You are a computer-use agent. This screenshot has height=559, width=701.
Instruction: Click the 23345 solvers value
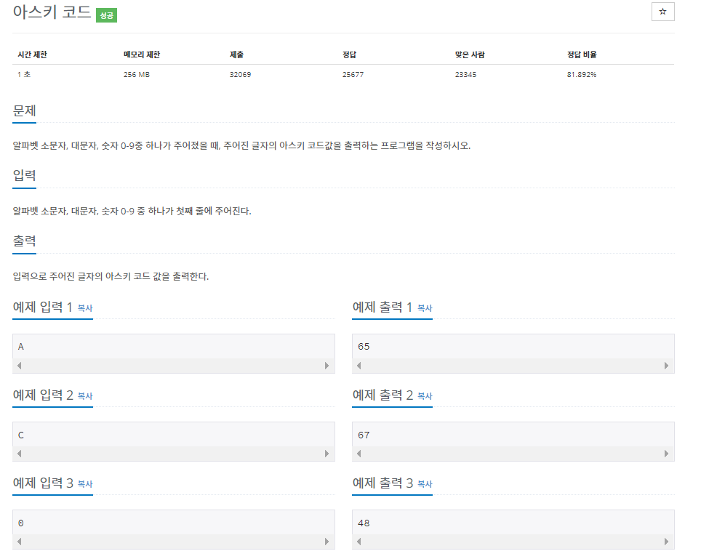[465, 75]
